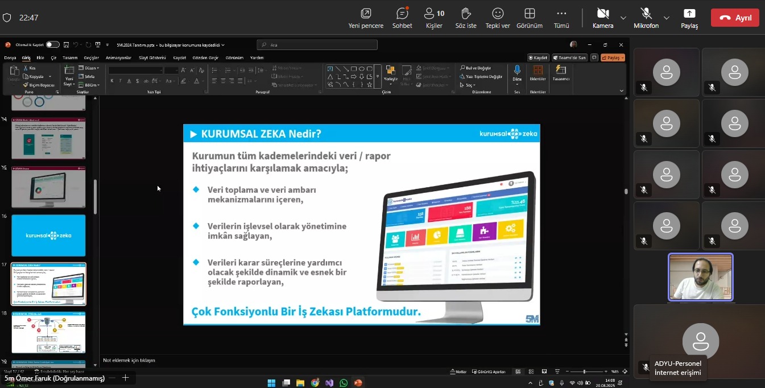Unmute the Mikrofon

pos(646,18)
